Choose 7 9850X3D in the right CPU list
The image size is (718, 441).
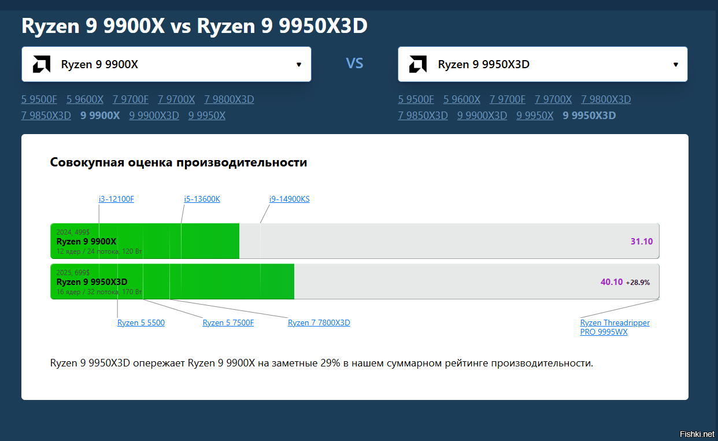click(423, 116)
